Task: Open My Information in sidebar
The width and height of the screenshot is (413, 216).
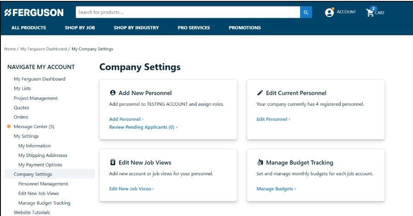Action: coord(34,146)
